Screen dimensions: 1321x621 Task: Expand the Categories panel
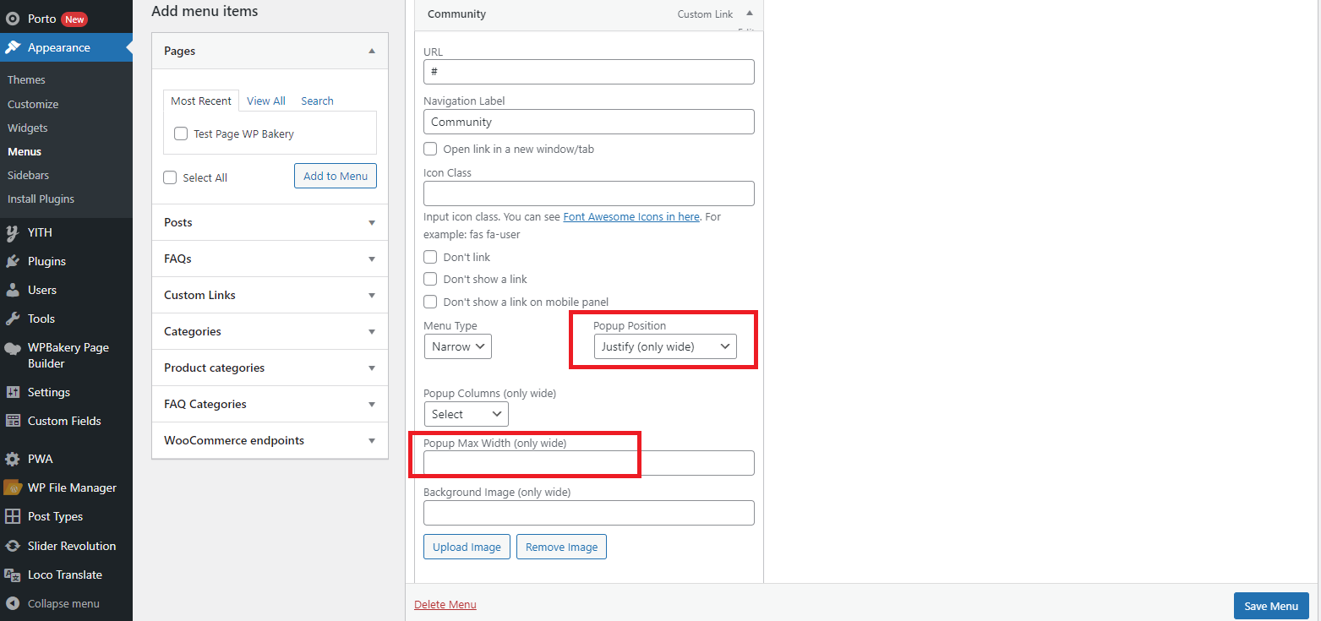coord(372,331)
